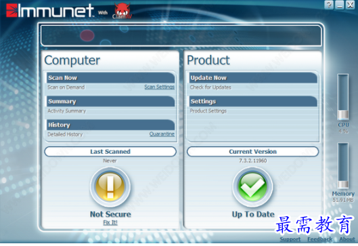Click the "Detailed History" text

[x=65, y=134]
